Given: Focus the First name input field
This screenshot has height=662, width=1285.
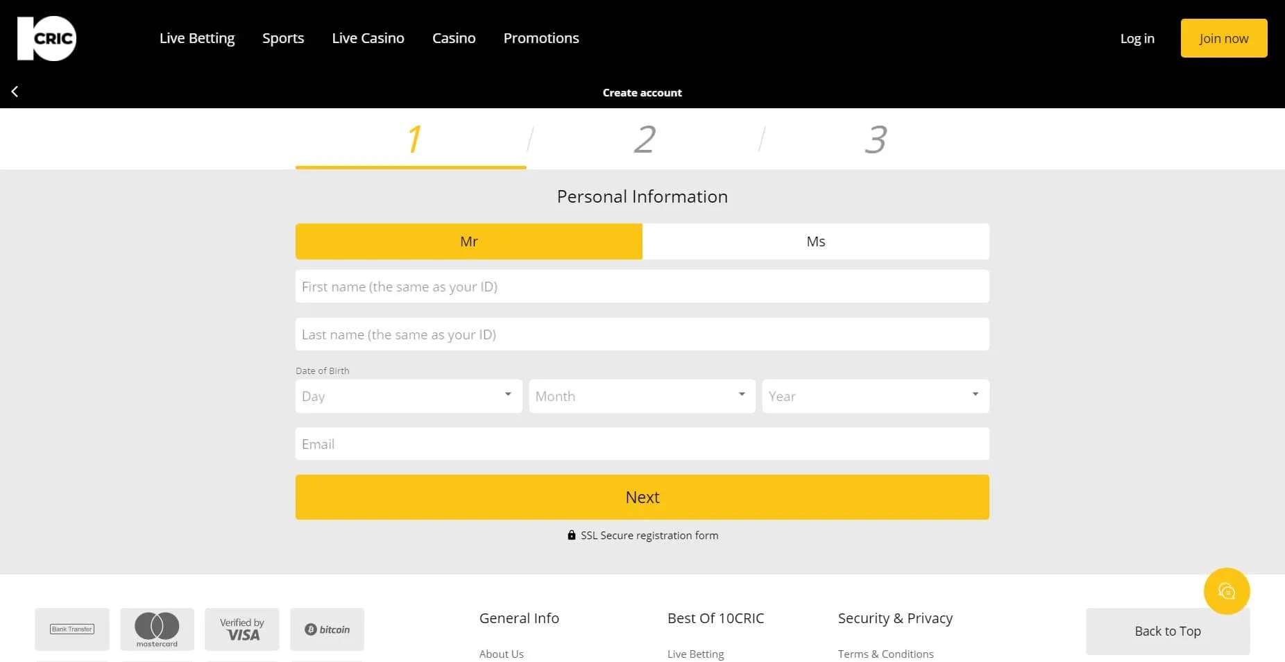Looking at the screenshot, I should (642, 287).
